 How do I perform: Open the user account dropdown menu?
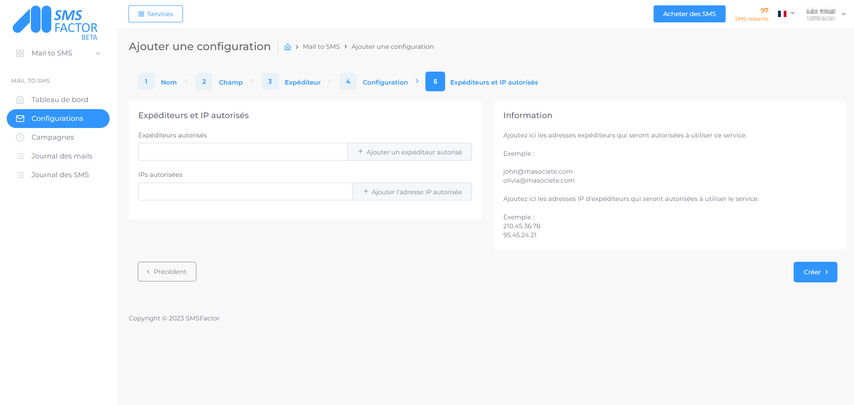tap(843, 14)
